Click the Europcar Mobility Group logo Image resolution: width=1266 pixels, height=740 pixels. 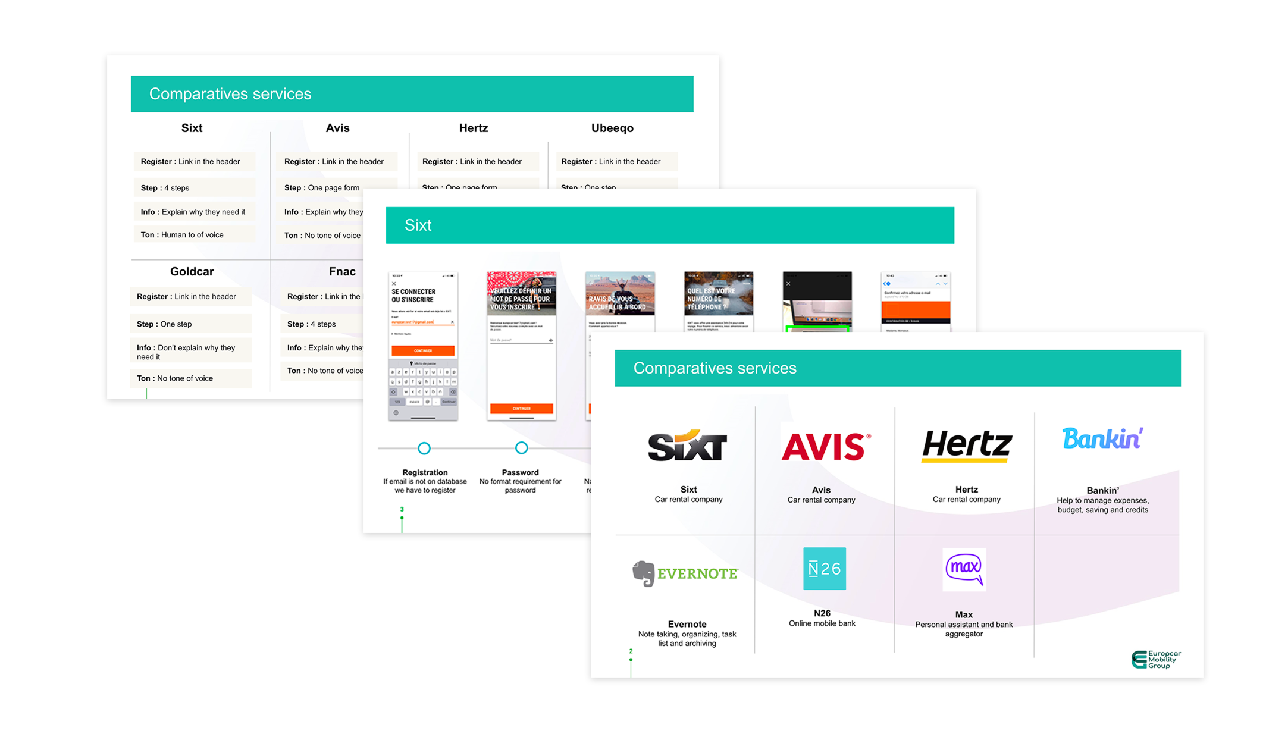[1157, 659]
